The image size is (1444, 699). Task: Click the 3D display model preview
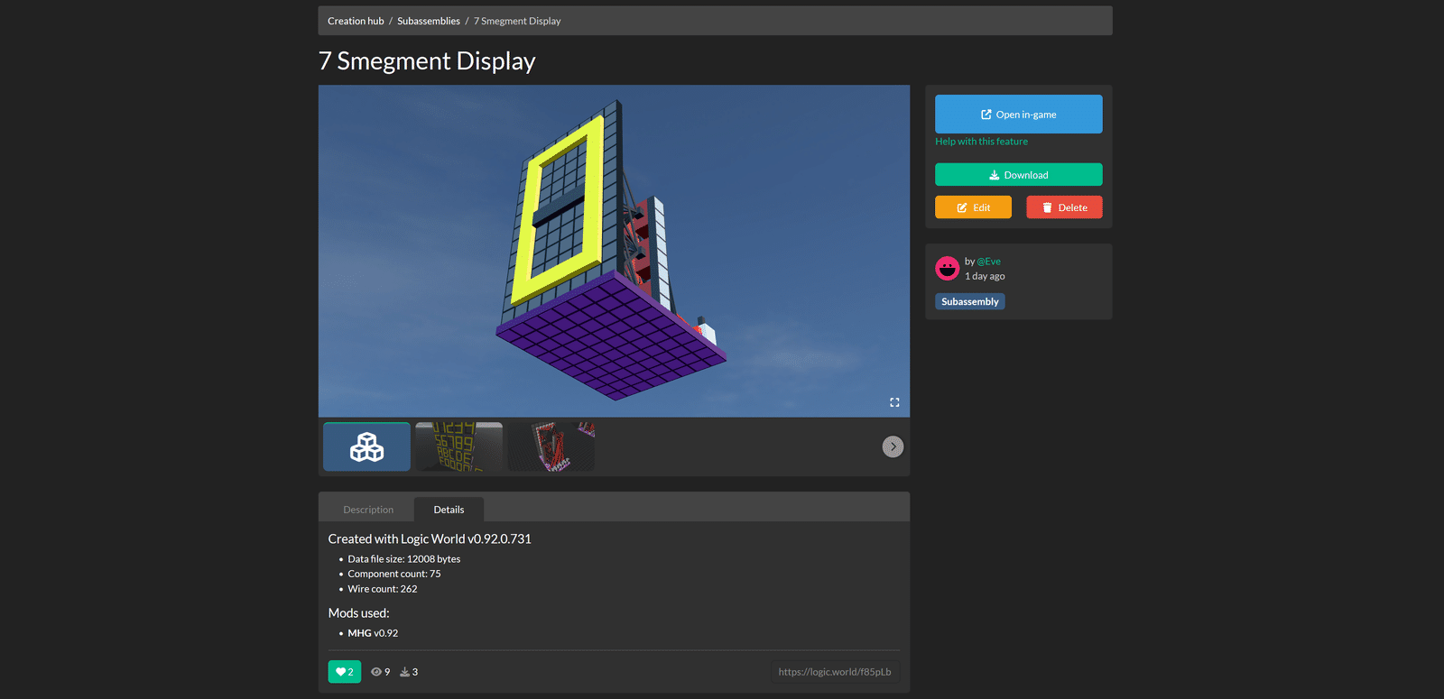614,251
